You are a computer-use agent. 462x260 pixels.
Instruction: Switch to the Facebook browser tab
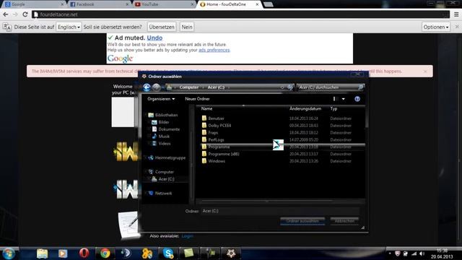pyautogui.click(x=100, y=4)
